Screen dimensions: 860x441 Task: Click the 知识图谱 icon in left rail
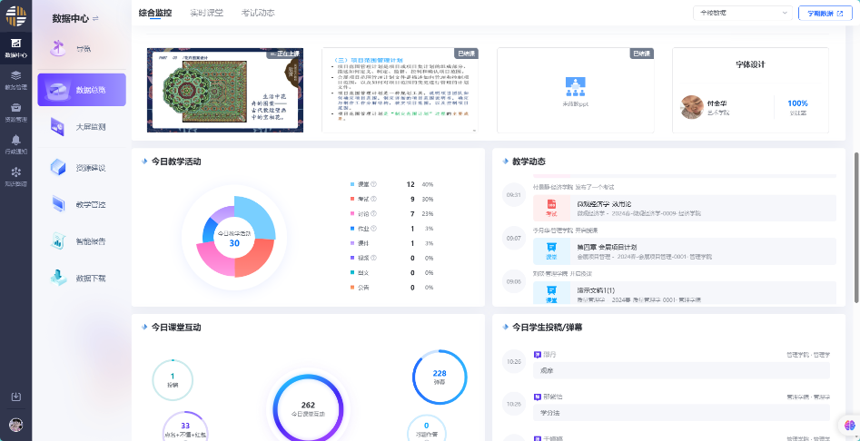(15, 175)
